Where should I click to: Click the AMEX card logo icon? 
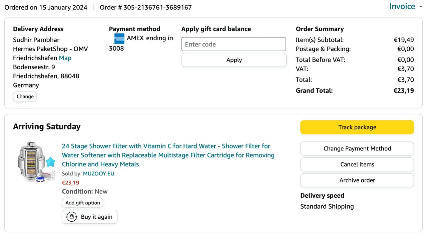119,39
